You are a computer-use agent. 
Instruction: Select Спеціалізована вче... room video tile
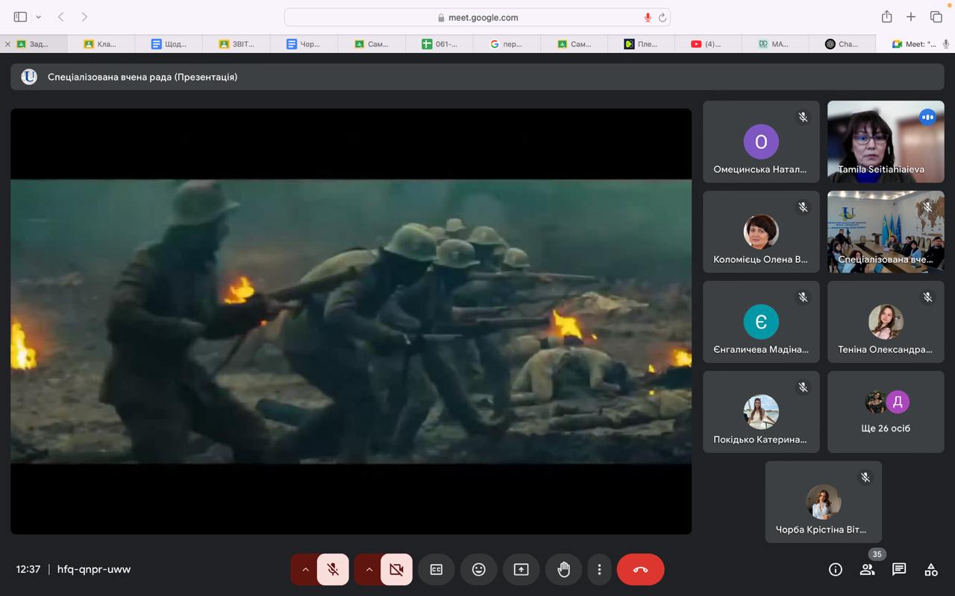886,232
